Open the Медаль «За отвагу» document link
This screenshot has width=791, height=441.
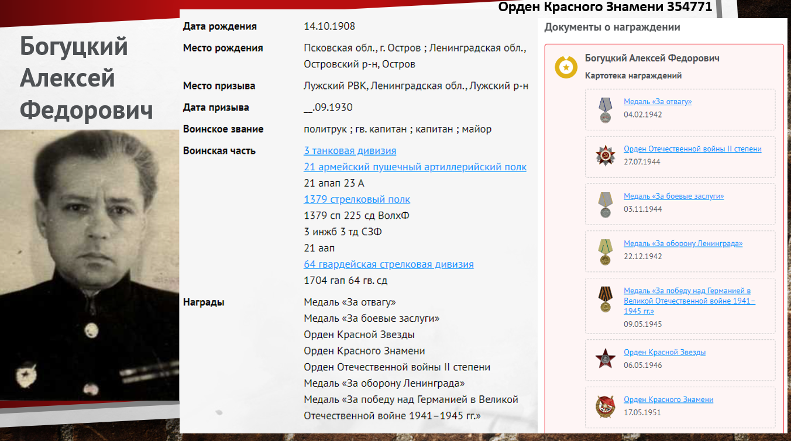point(658,102)
